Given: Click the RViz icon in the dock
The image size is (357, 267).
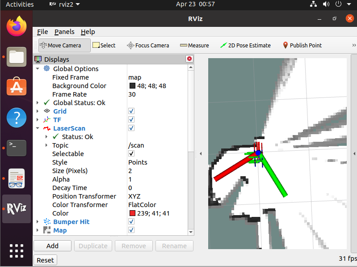Looking at the screenshot, I should pyautogui.click(x=17, y=208).
